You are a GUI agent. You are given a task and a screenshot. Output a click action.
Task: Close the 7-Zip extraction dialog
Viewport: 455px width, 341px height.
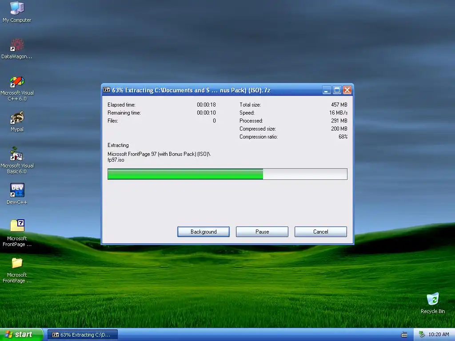click(x=347, y=90)
